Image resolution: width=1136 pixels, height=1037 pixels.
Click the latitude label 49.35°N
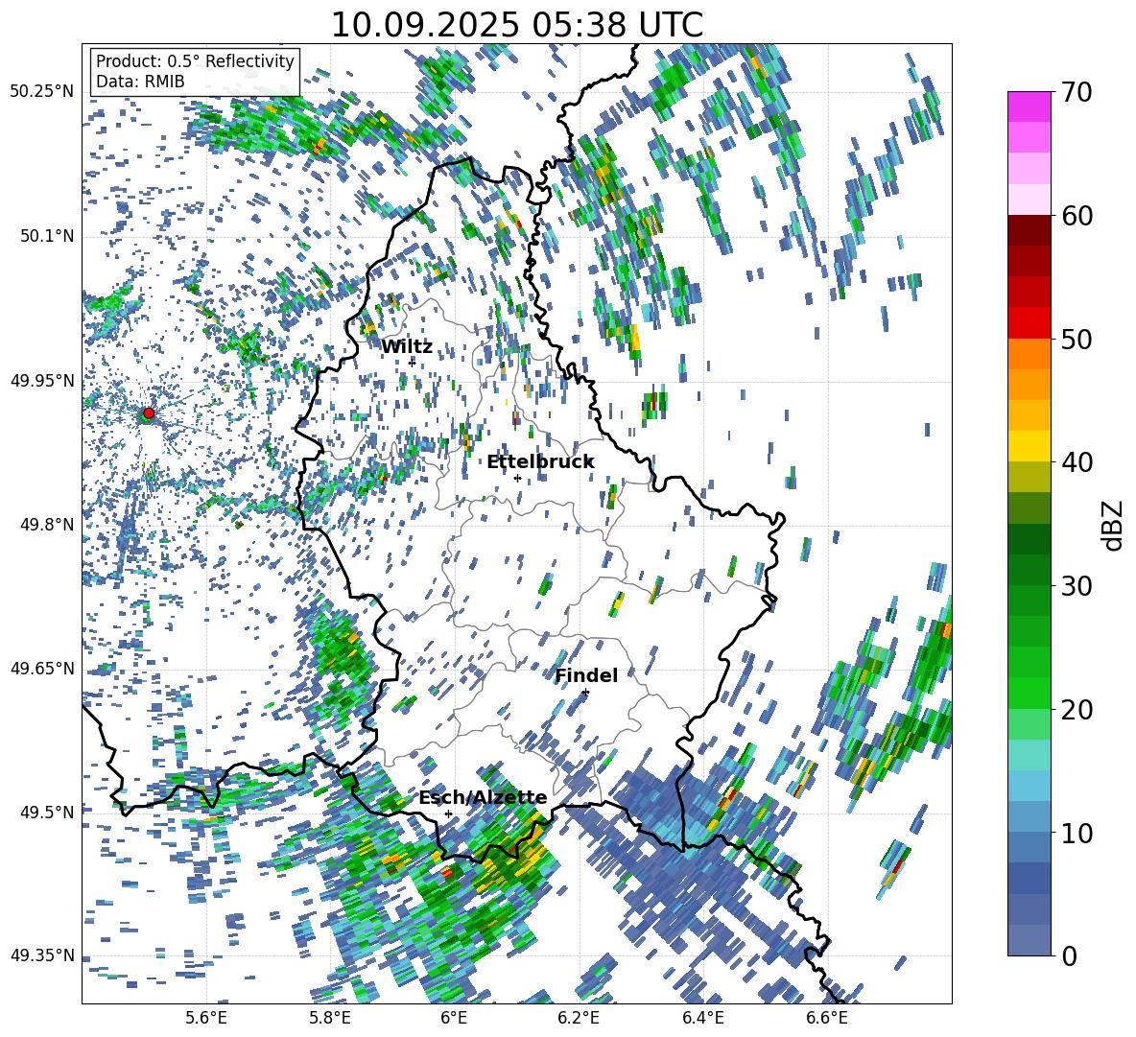coord(42,955)
